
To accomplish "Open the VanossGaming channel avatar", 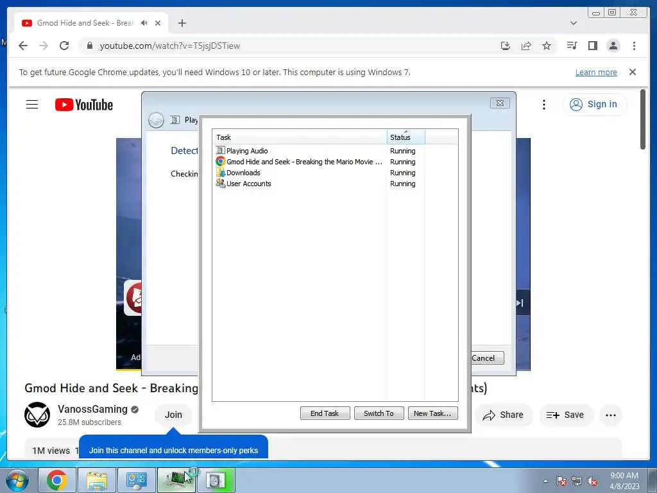I will tap(37, 415).
